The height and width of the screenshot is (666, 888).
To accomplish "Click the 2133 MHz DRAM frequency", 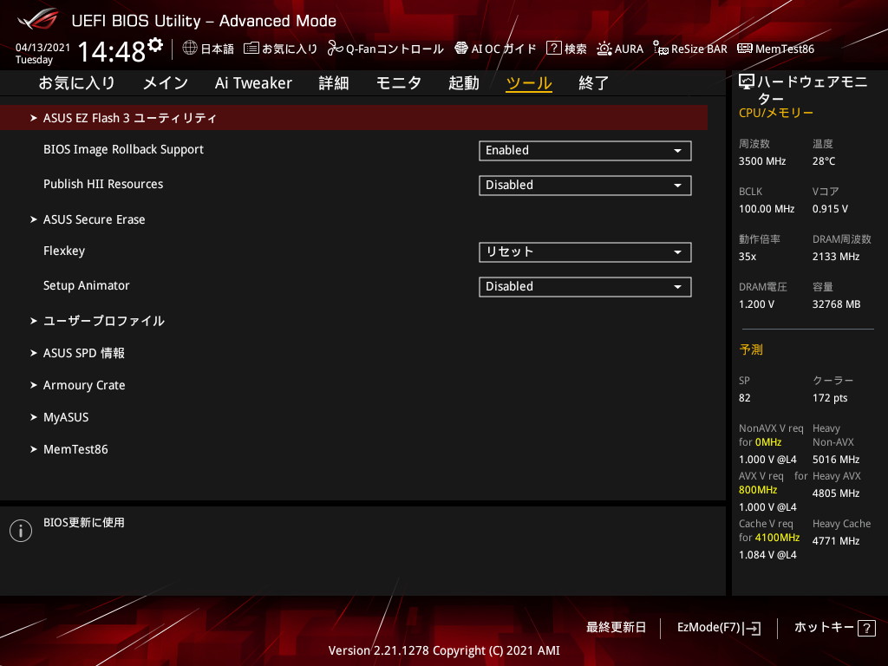I will point(836,257).
